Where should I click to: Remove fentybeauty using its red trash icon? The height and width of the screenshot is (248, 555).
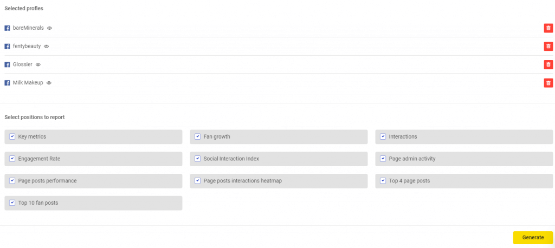[548, 47]
